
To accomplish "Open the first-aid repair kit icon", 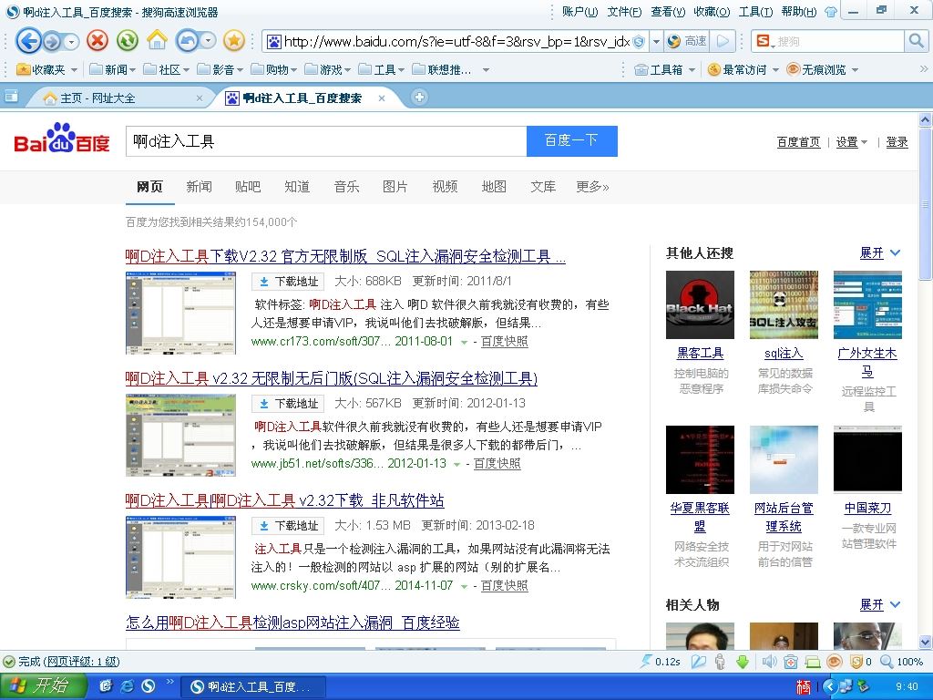I will coord(790,662).
